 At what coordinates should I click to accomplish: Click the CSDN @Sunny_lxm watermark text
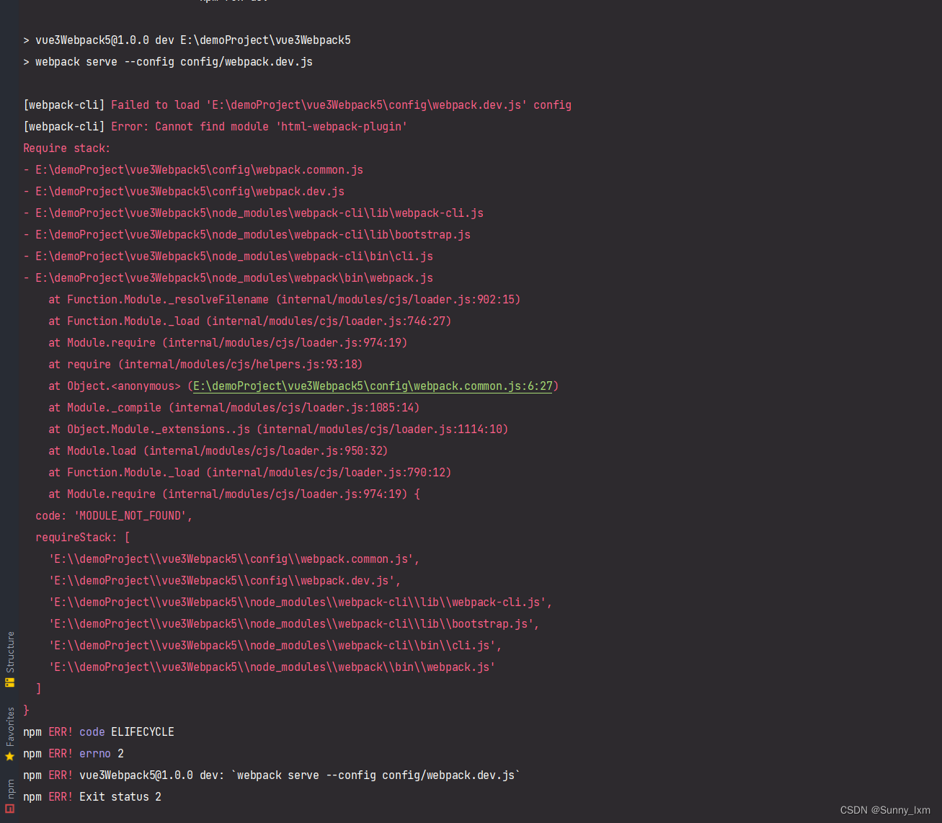(885, 810)
